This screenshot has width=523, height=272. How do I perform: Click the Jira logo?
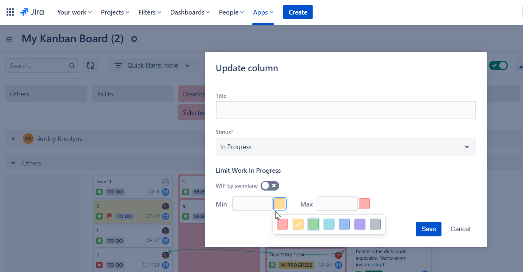coord(32,12)
